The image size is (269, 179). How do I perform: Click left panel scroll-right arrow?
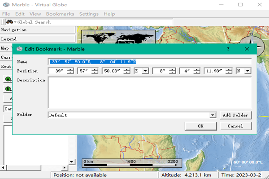click(64, 167)
